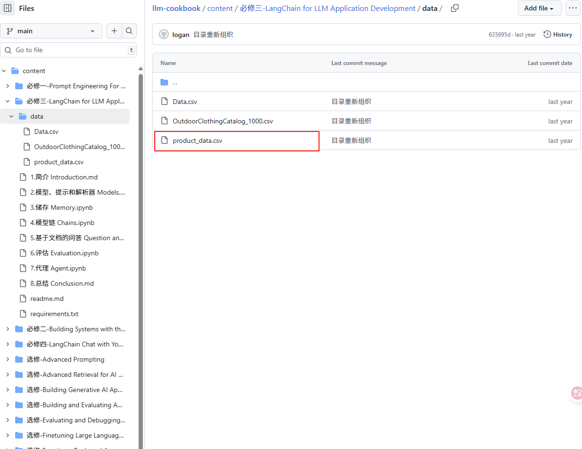Collapse the data folder in the tree

point(11,116)
